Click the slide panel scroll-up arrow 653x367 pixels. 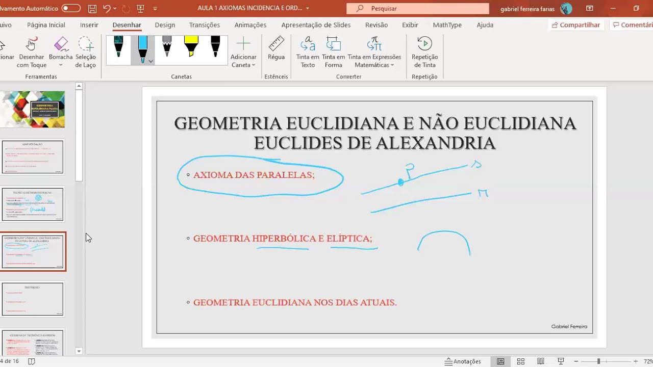(79, 86)
